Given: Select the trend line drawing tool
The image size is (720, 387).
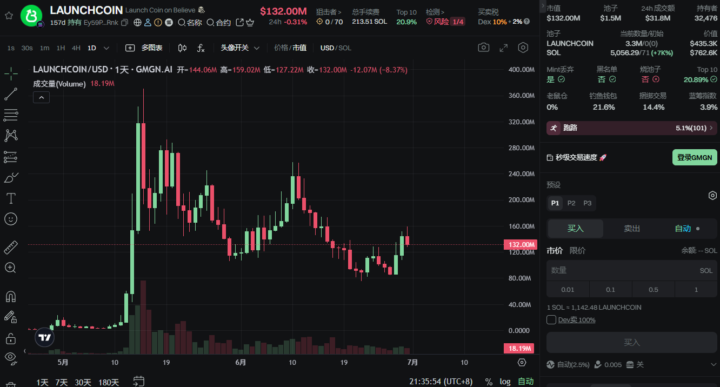Looking at the screenshot, I should 10,94.
